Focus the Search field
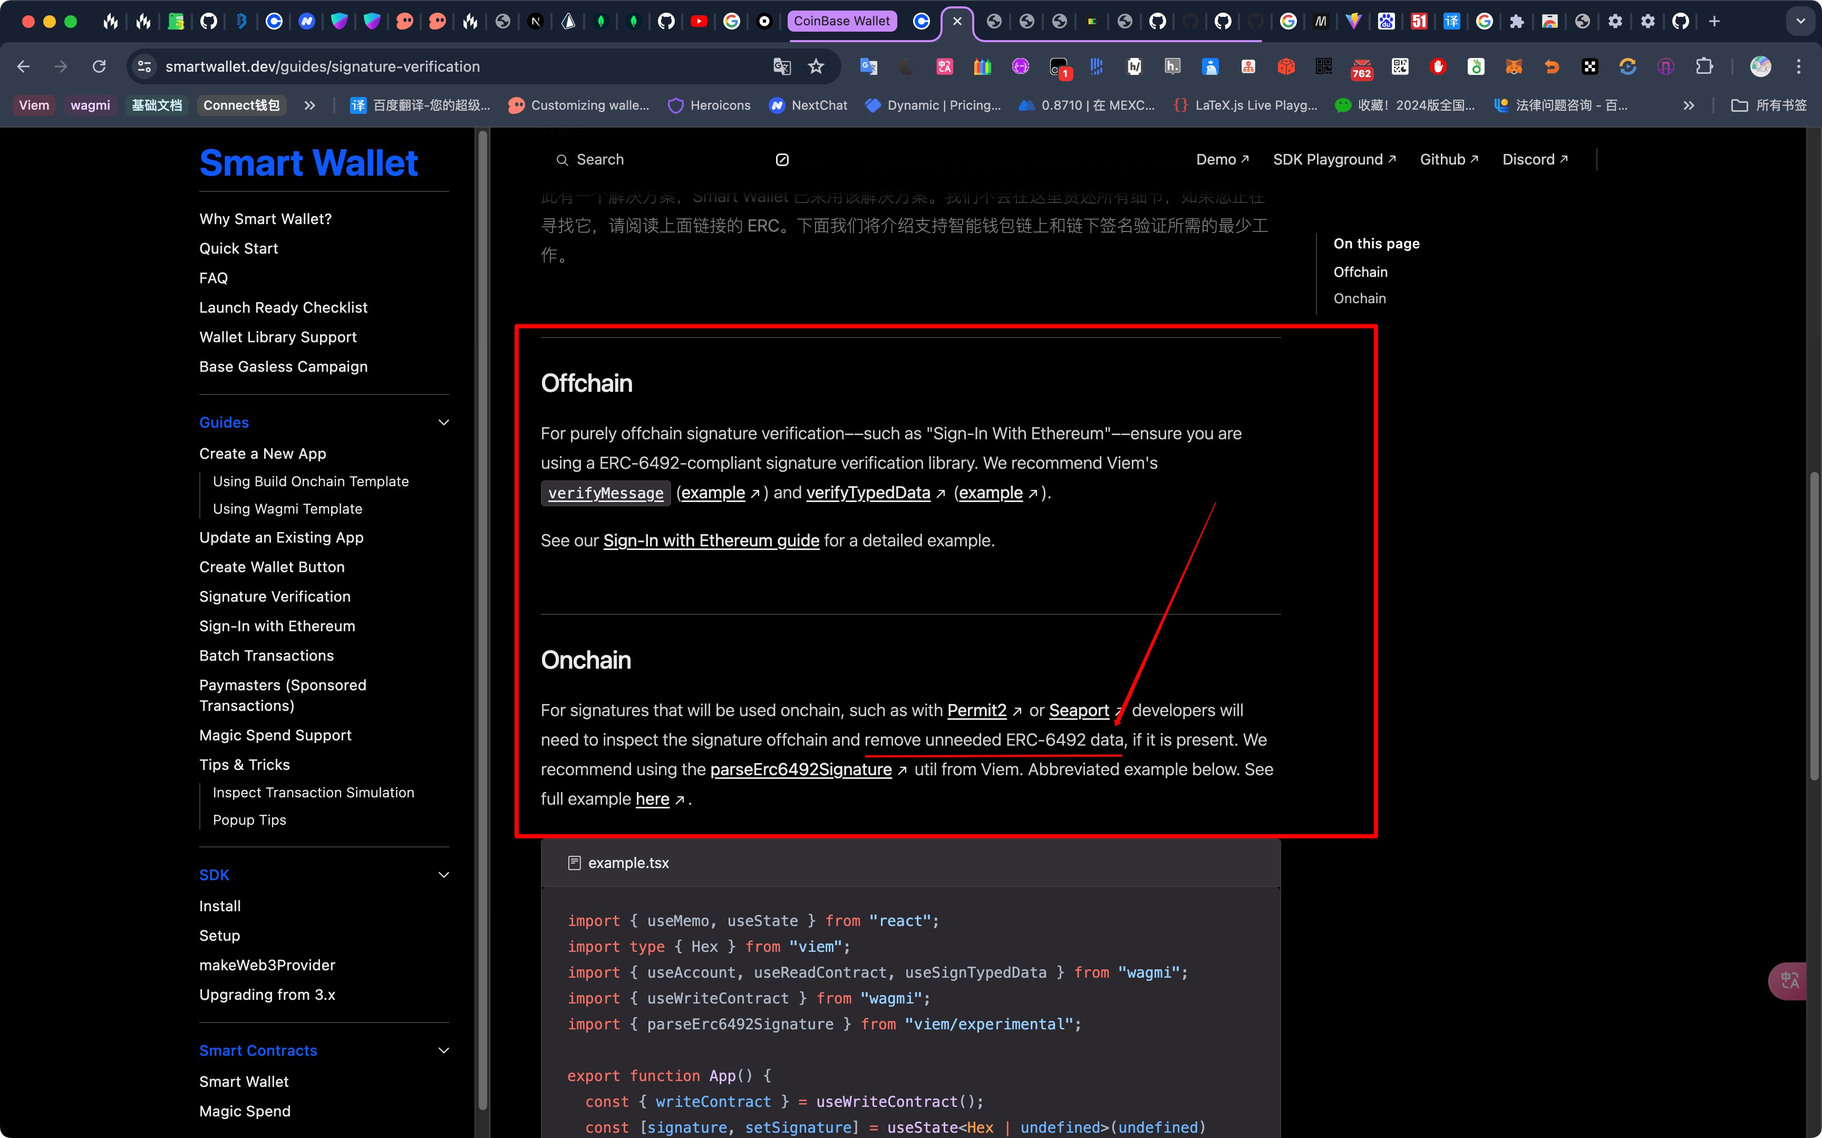 (x=672, y=160)
